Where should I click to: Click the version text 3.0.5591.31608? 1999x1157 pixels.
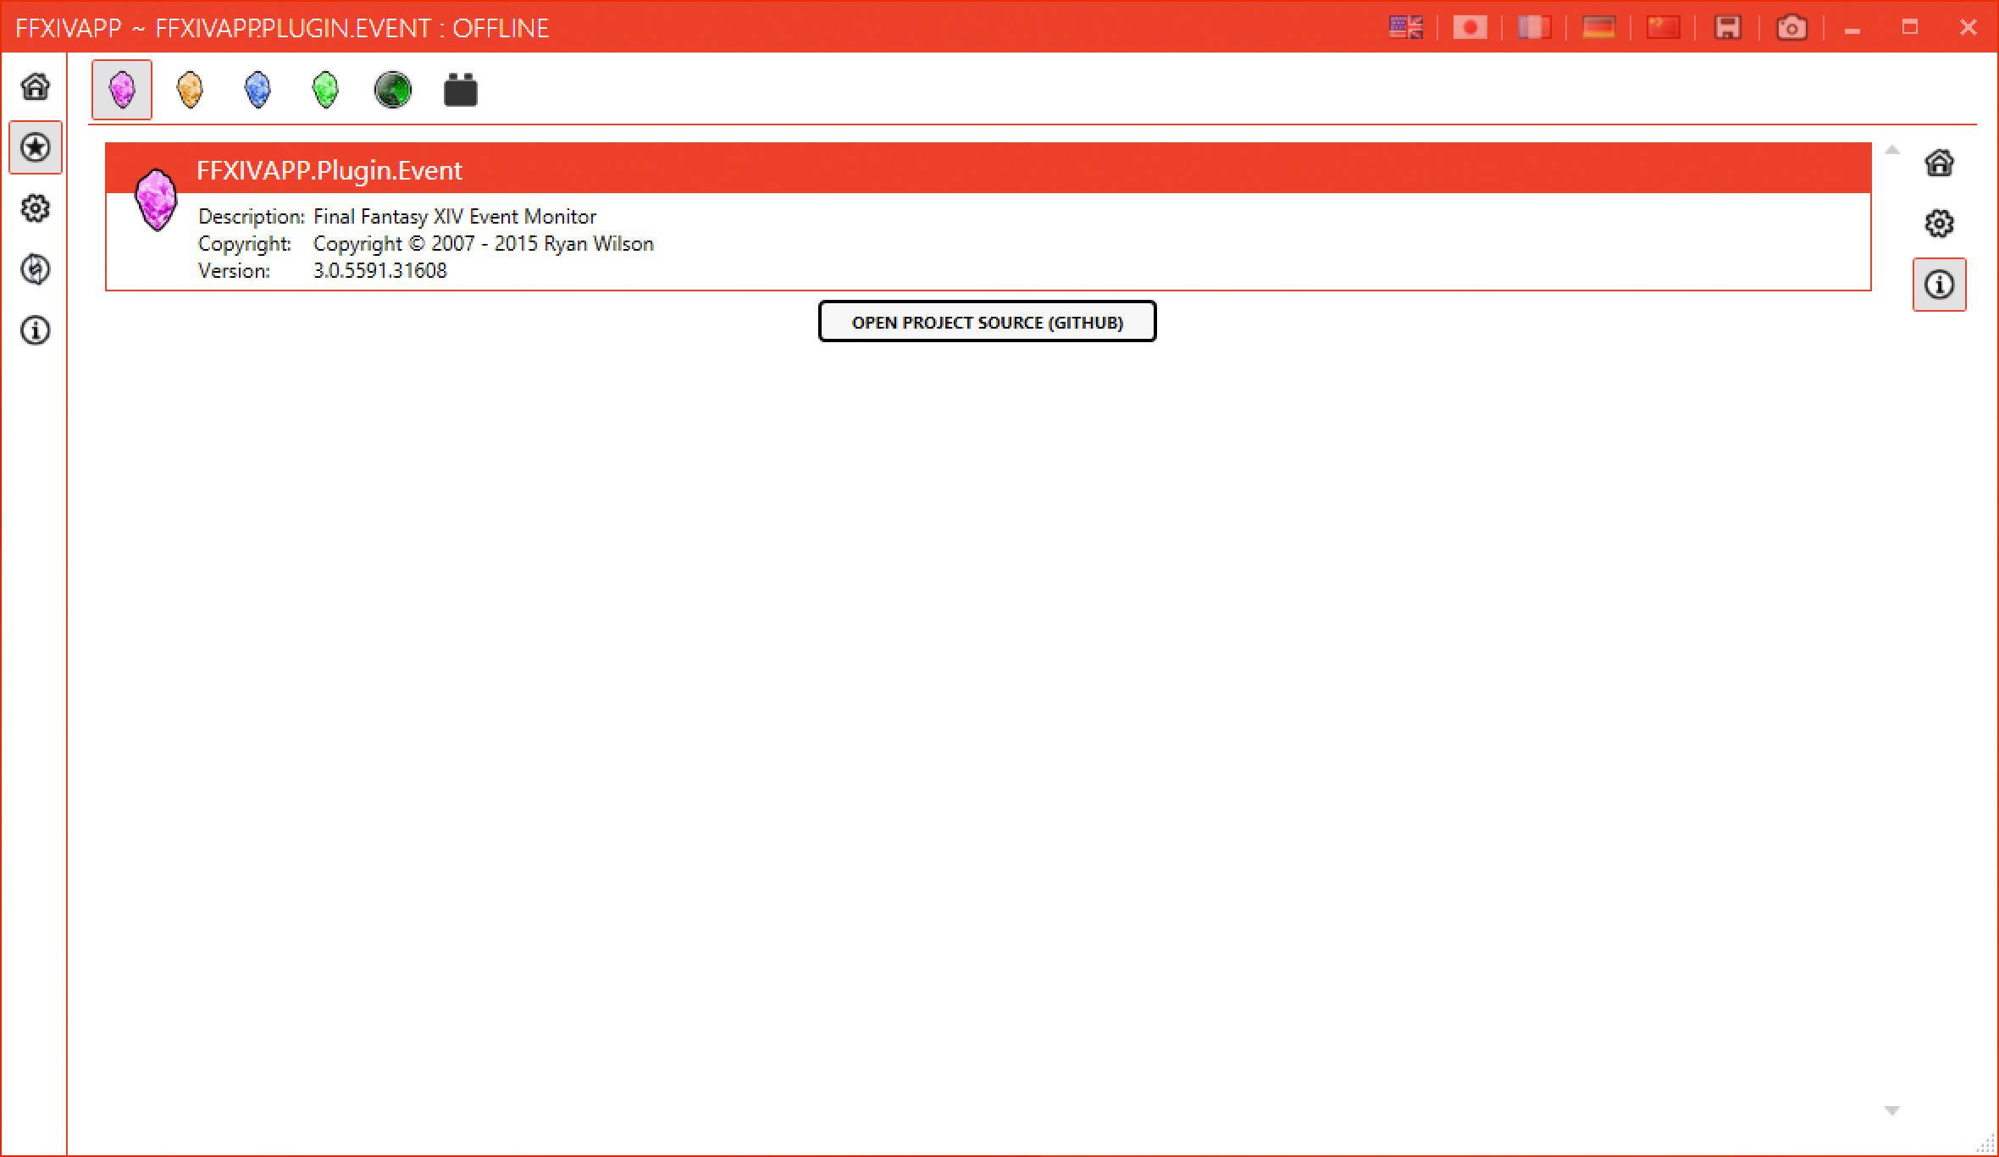tap(380, 271)
